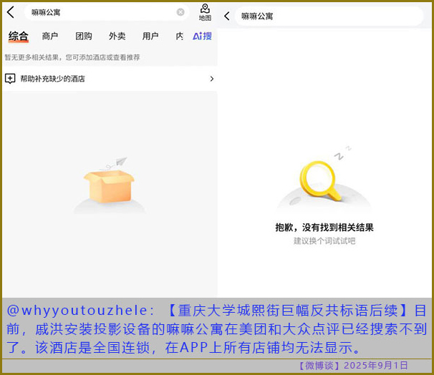Expand the 帮助补充缺少的酒店 row chevron
434x375 pixels.
coord(211,79)
